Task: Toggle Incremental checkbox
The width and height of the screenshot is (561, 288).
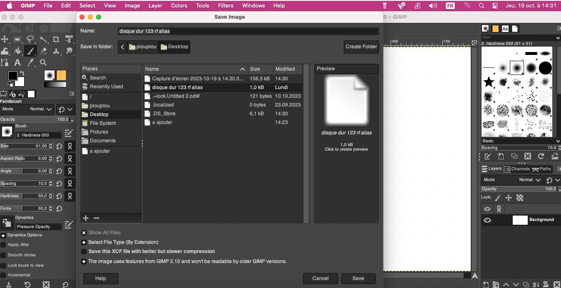Action: coord(3,275)
